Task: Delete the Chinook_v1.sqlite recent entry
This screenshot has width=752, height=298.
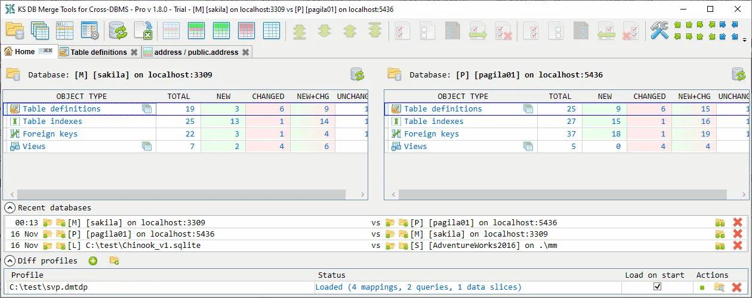Action: click(738, 245)
